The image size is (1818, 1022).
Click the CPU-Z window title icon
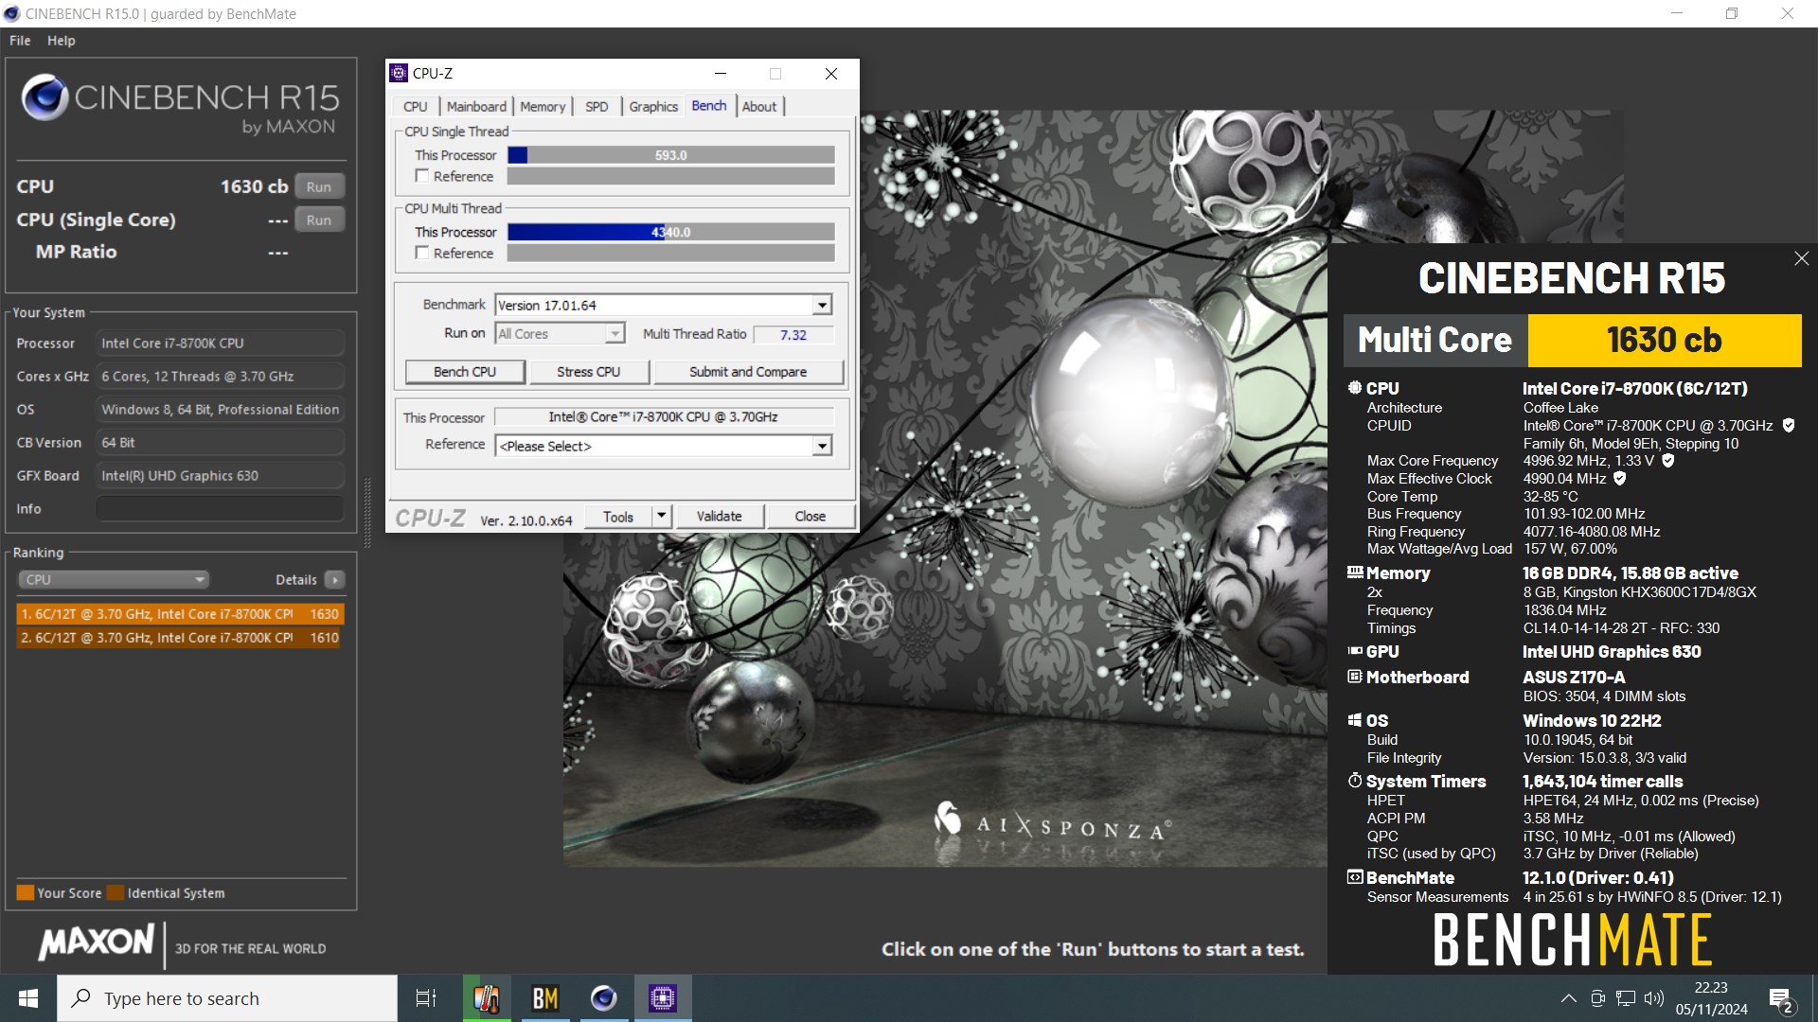tap(399, 73)
